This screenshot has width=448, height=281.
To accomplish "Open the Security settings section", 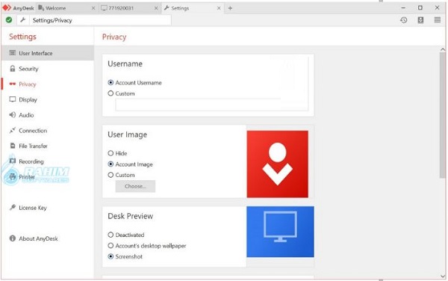I will point(48,69).
